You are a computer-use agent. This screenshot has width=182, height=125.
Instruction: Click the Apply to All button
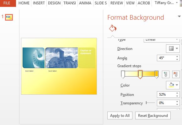[120, 116]
